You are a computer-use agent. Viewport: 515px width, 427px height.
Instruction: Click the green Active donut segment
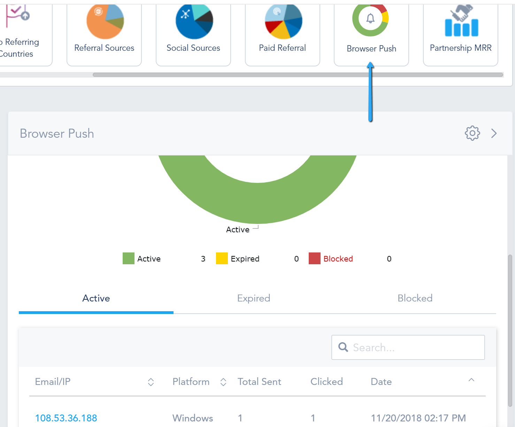258,203
